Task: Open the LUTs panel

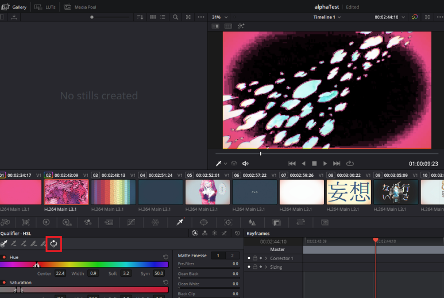Action: click(x=45, y=7)
